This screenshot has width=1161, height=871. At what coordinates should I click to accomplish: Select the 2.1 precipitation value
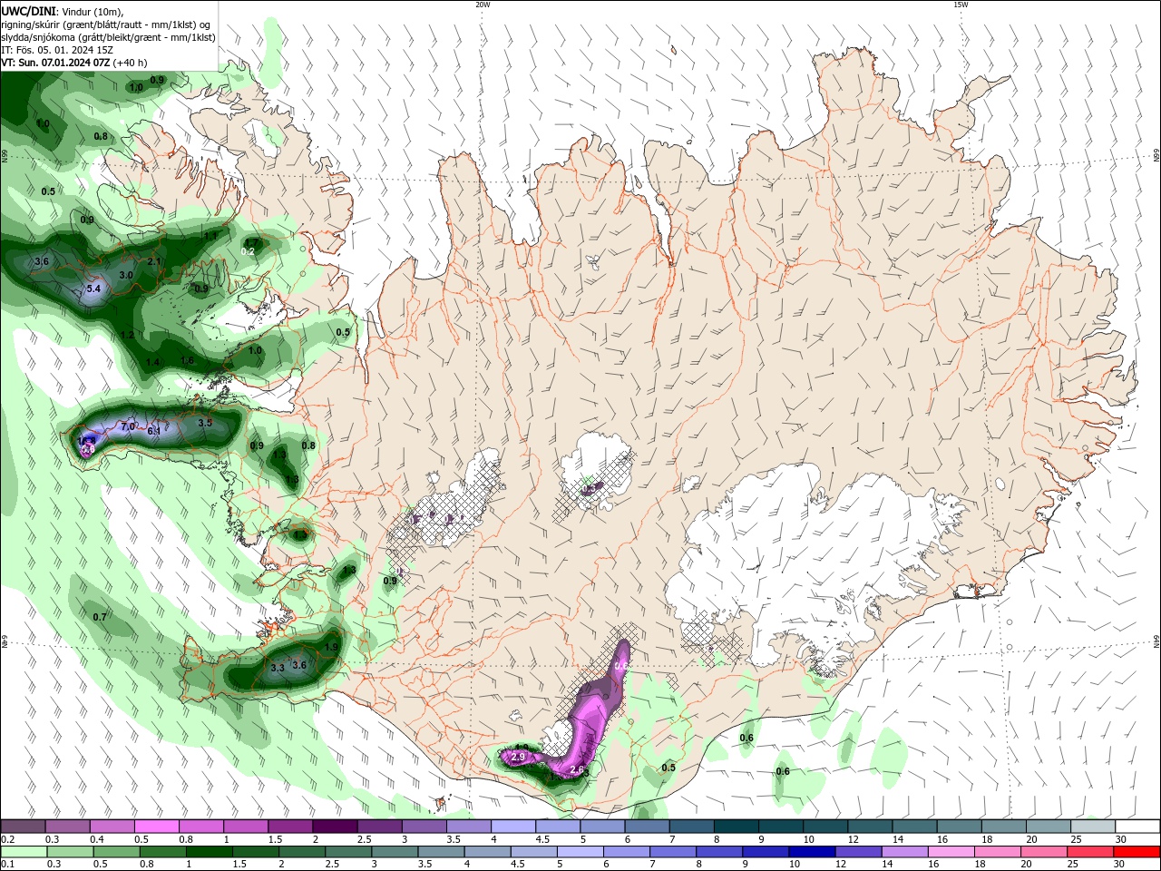[x=154, y=262]
